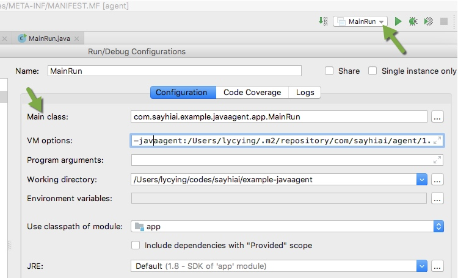Switch to the Logs tab
Screen dimensions: 458x278
click(305, 93)
